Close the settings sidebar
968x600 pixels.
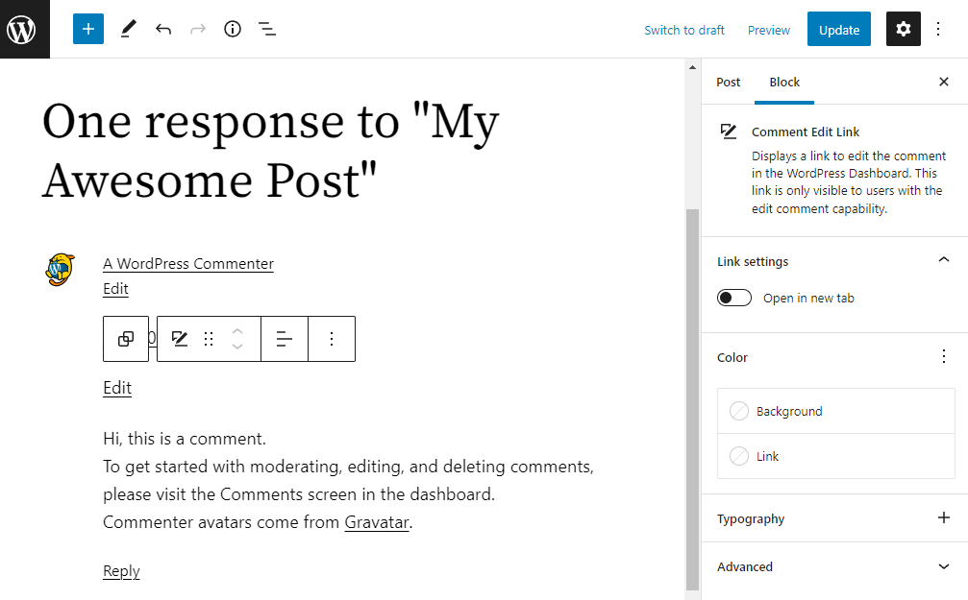(943, 82)
